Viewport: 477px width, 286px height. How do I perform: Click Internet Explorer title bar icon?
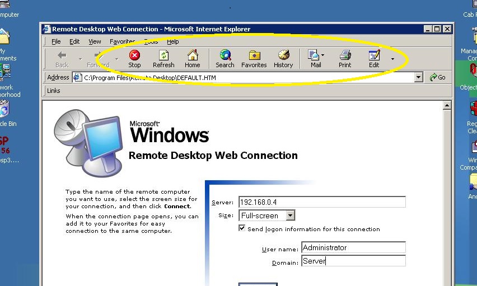tap(46, 29)
